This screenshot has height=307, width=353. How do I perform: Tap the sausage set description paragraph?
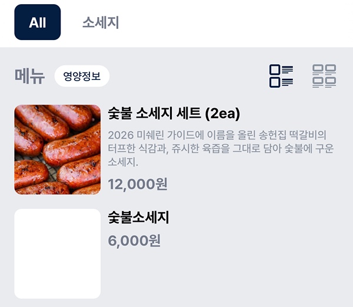click(x=221, y=148)
